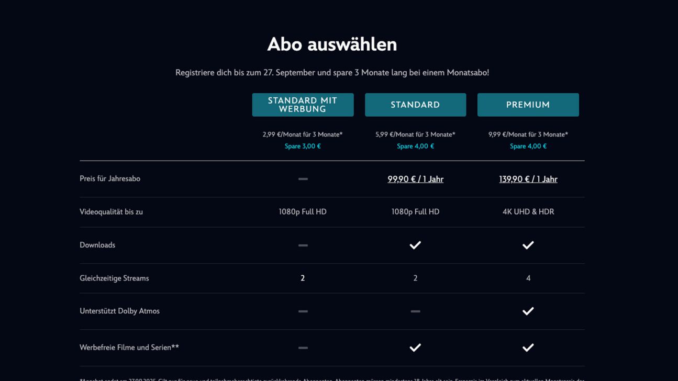Click the Downloads checkmark under Standard
Screen dimensions: 678x381
pos(415,245)
